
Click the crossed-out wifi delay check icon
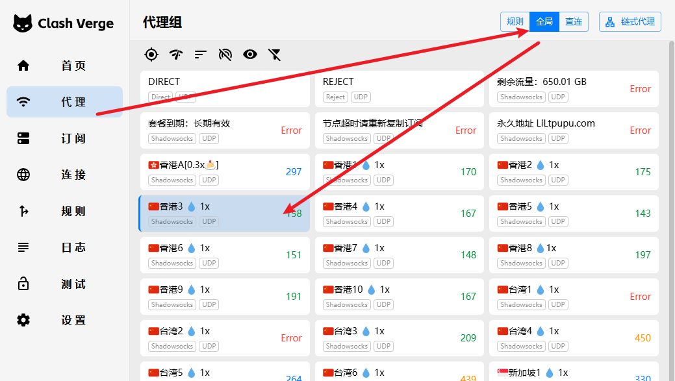click(x=225, y=55)
